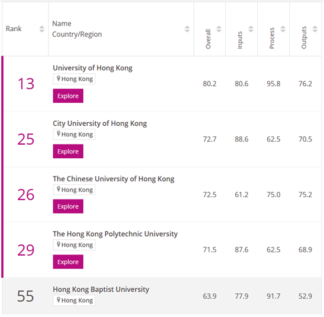Image resolution: width=324 pixels, height=317 pixels.
Task: Open City University of Hong Kong name link
Action: (100, 123)
